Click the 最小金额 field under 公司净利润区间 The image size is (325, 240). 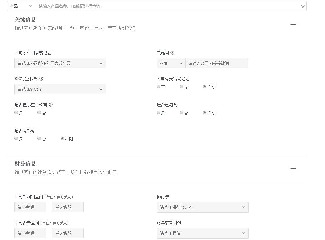(x=30, y=207)
